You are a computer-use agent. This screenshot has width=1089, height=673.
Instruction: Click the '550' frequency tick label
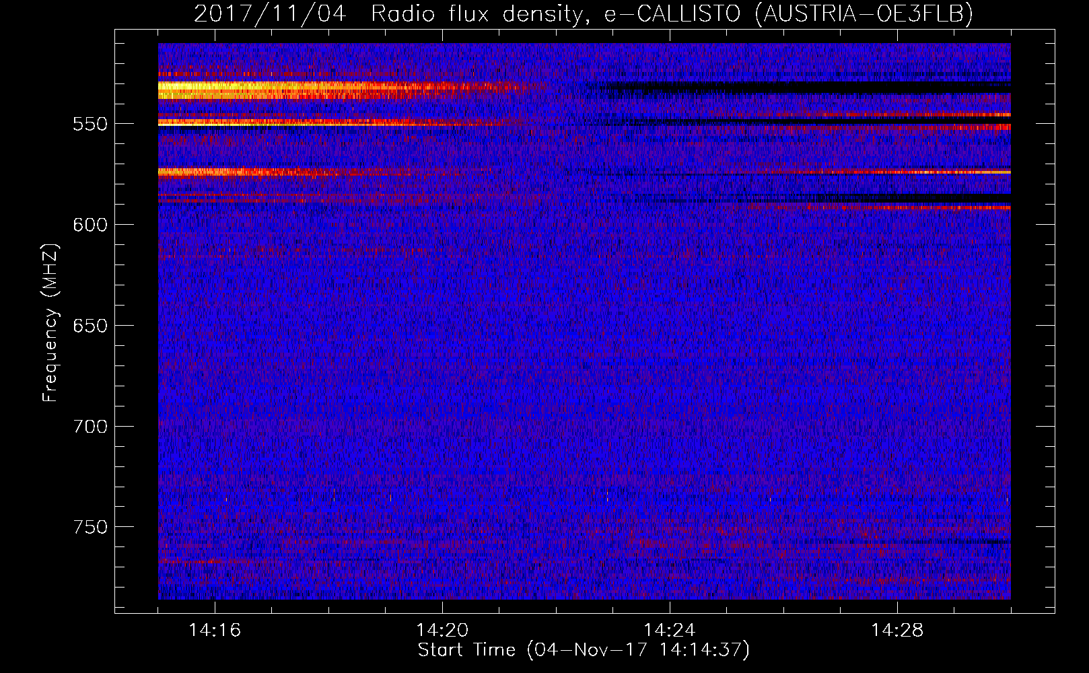pyautogui.click(x=90, y=125)
